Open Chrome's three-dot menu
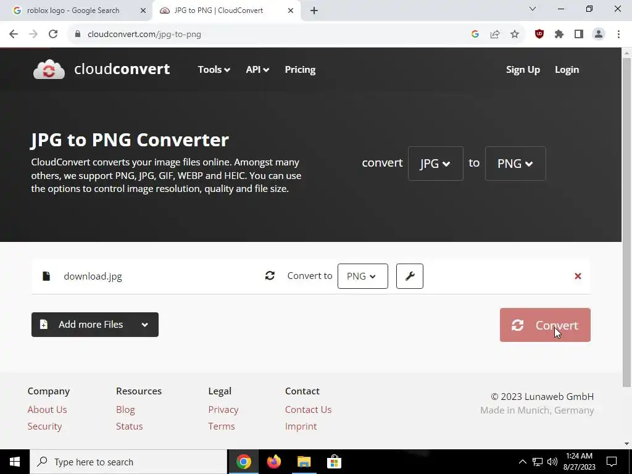The width and height of the screenshot is (632, 474). click(618, 35)
